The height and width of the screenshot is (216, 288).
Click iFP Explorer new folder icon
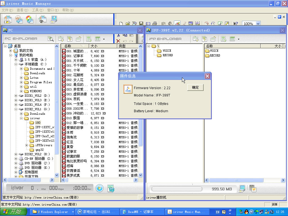point(213,39)
